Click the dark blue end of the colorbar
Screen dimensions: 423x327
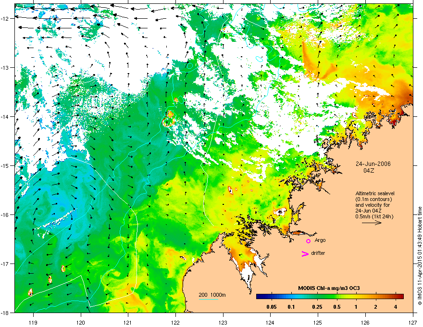pos(259,296)
